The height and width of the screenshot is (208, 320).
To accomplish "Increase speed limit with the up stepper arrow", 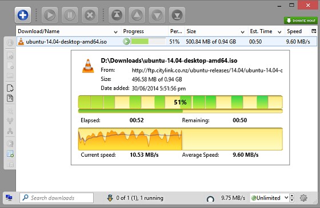I will tap(292, 195).
